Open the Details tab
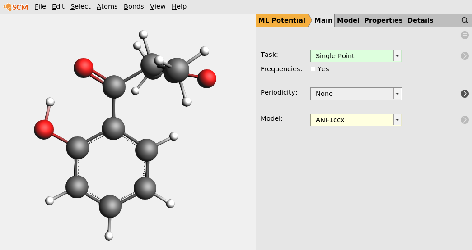The image size is (472, 250). coord(420,20)
